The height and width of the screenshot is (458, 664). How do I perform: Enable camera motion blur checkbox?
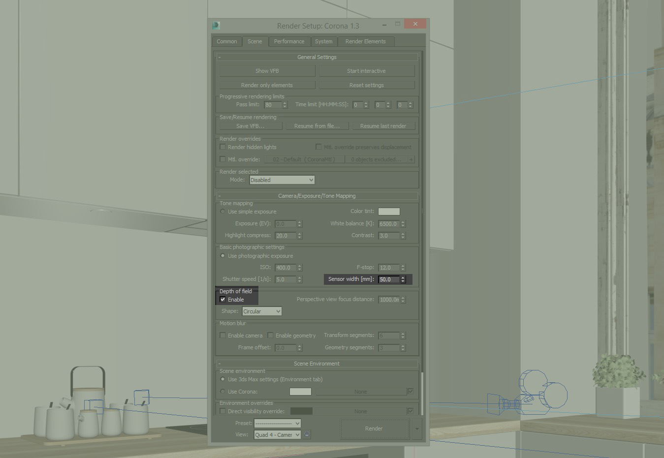(x=223, y=336)
